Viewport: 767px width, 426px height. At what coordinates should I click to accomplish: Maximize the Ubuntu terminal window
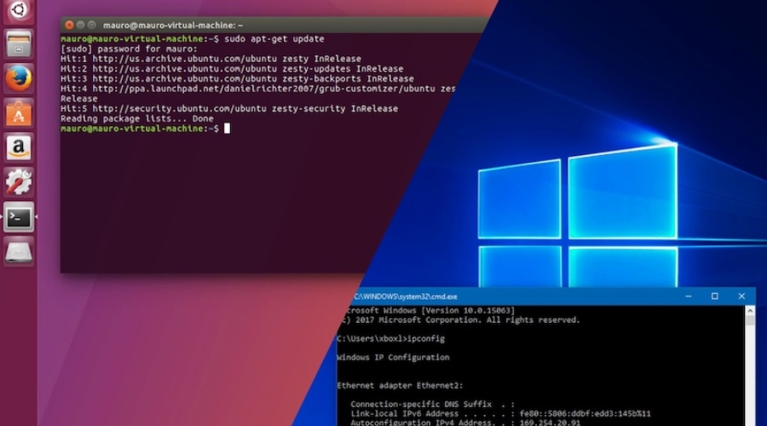click(93, 26)
